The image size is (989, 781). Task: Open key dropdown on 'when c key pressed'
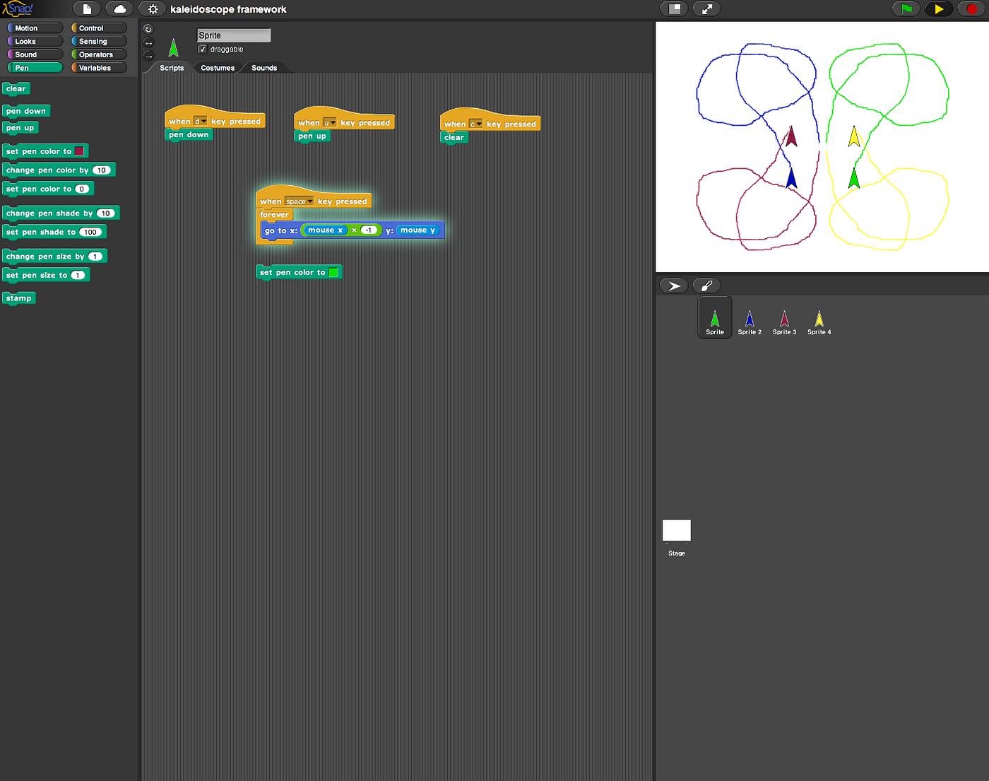[x=476, y=124]
